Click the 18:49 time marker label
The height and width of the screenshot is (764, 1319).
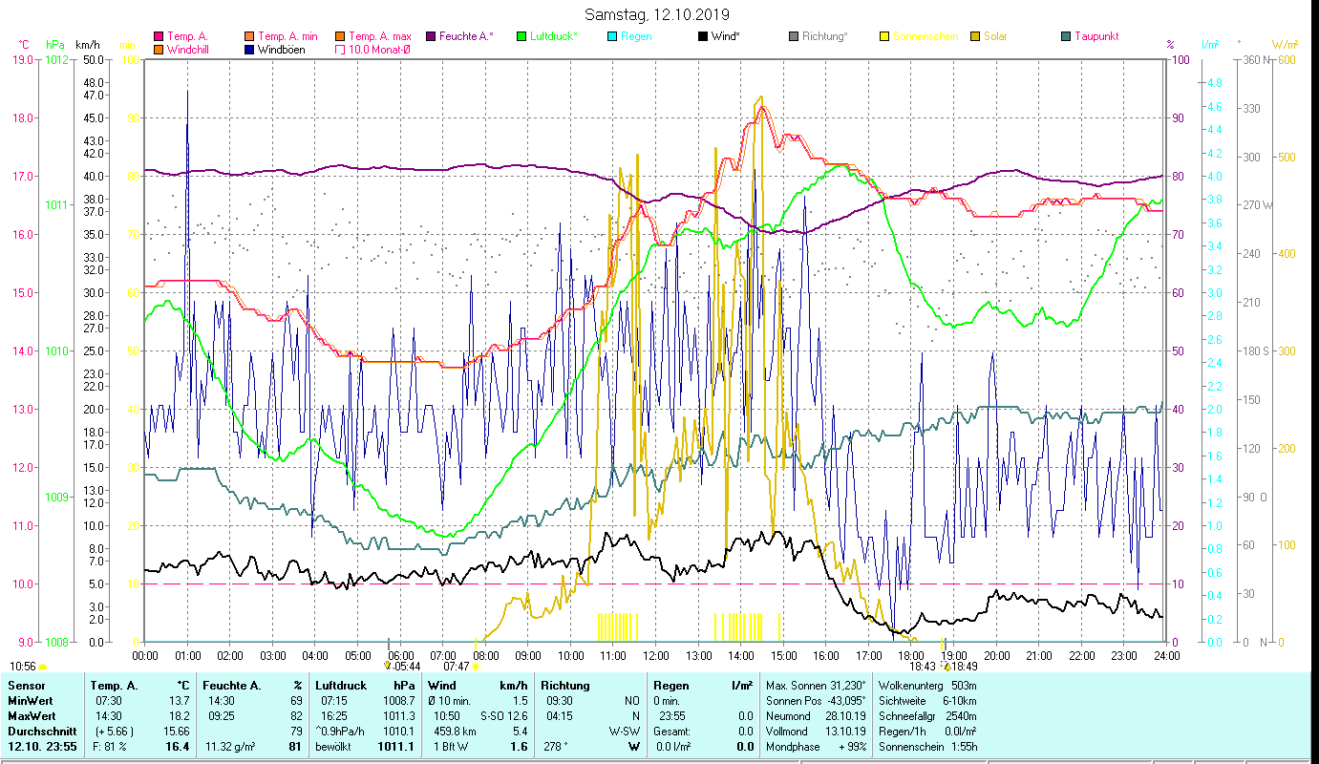click(x=964, y=667)
